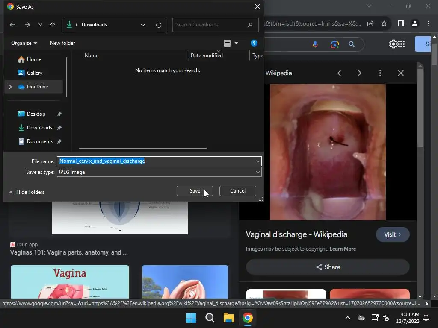Viewport: 438px width, 328px height.
Task: Open the hand illustration thumbnail
Action: click(x=185, y=282)
